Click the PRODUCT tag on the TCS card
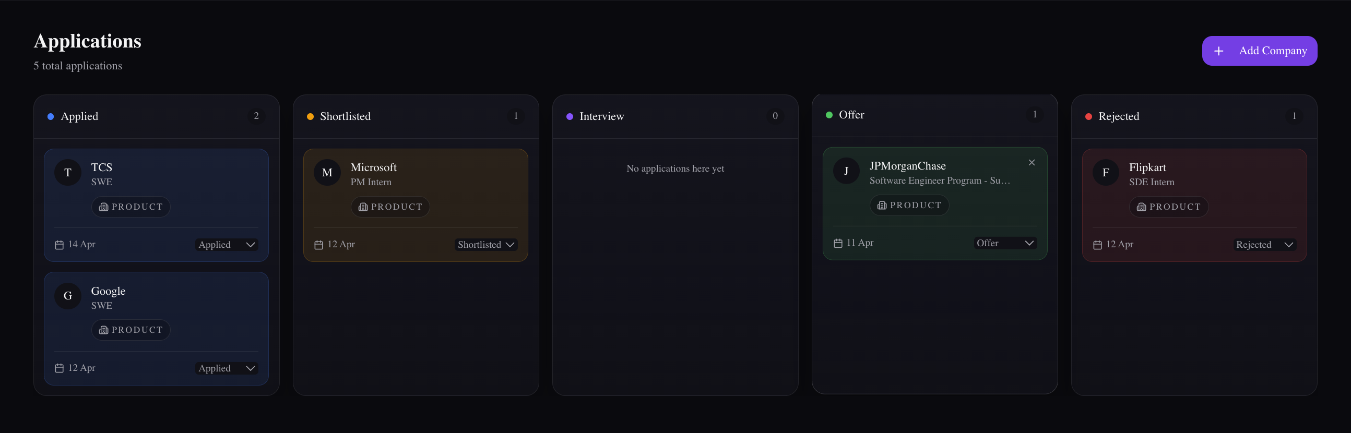The height and width of the screenshot is (433, 1351). [131, 207]
